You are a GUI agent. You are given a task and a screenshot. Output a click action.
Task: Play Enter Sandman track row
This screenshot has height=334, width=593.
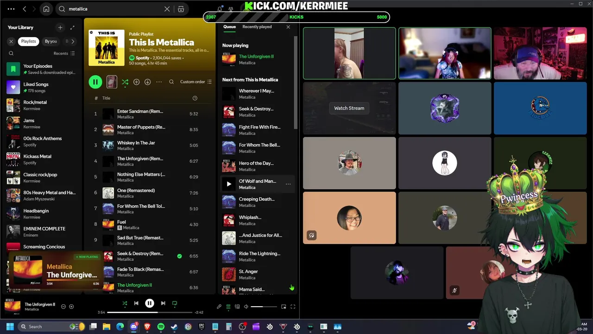coord(150,114)
